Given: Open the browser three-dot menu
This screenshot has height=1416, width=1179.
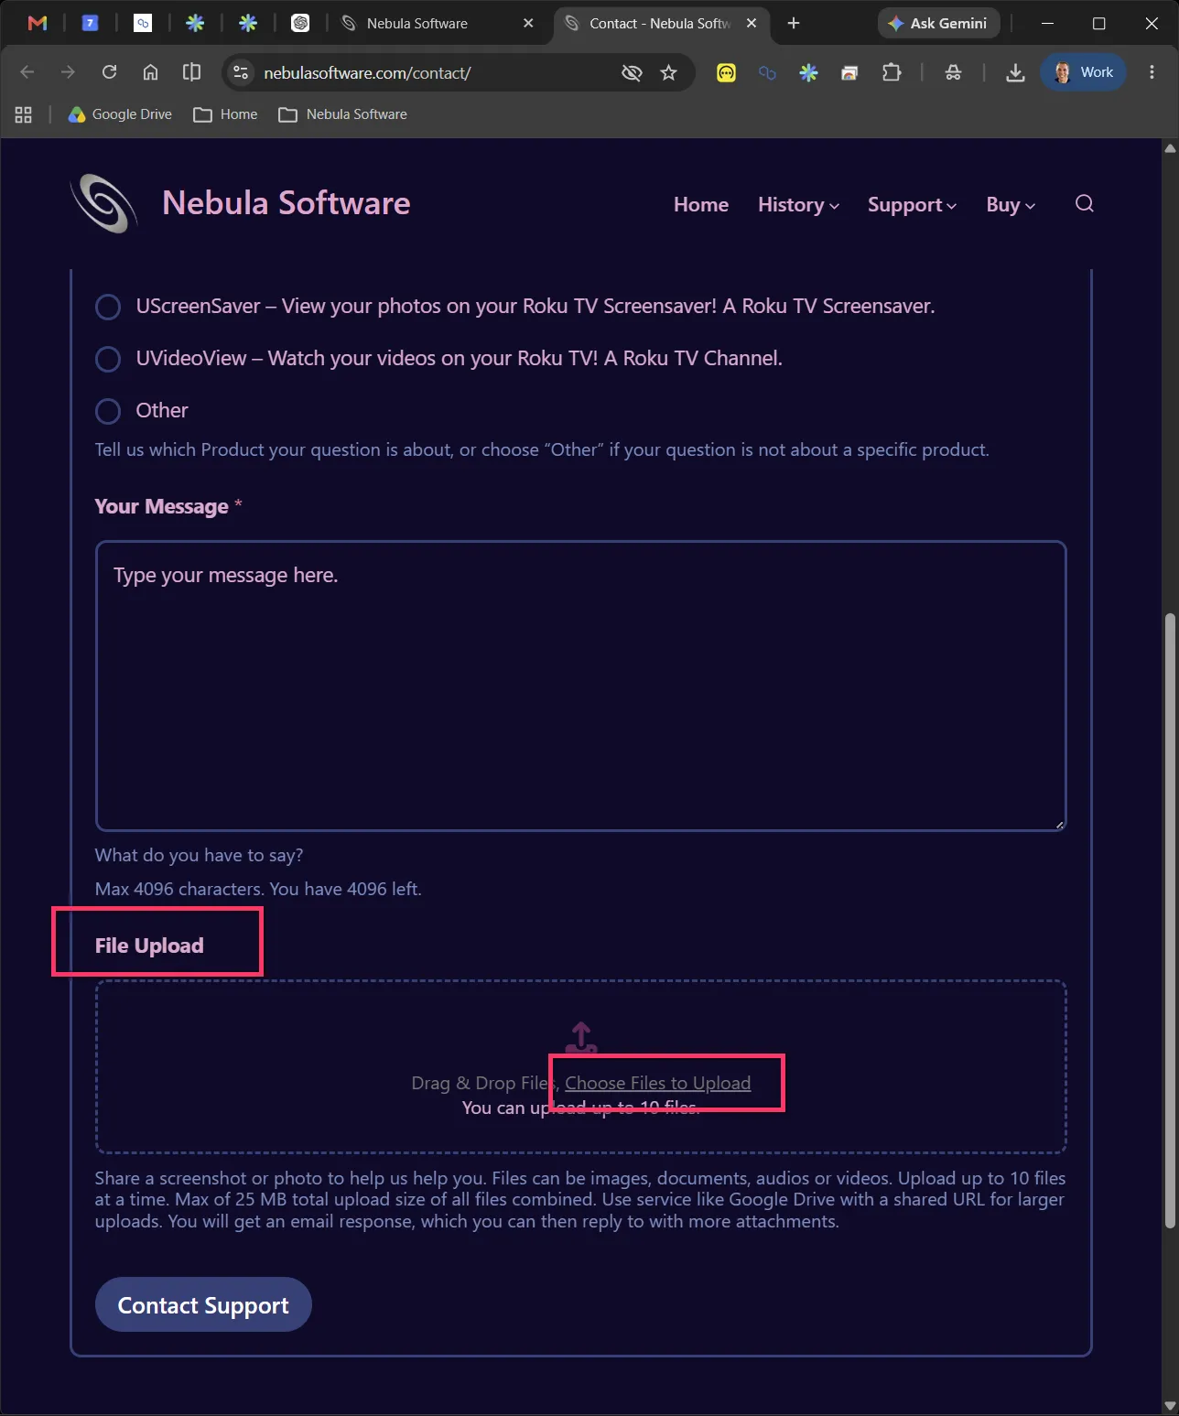Looking at the screenshot, I should (1152, 72).
